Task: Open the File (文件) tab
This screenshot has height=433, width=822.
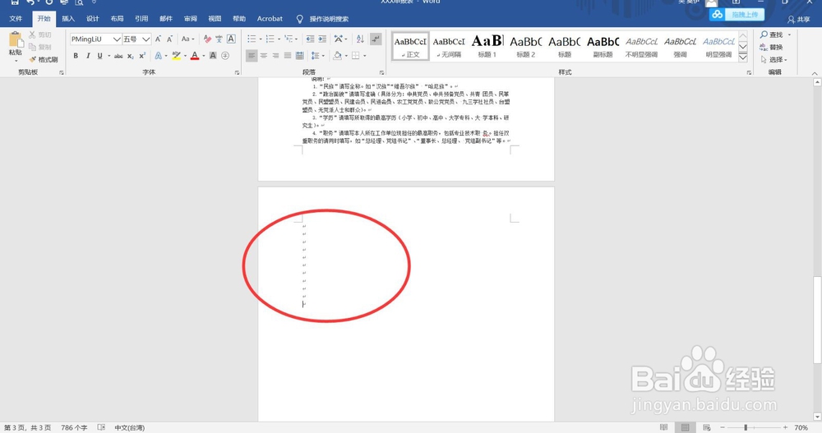Action: [16, 19]
